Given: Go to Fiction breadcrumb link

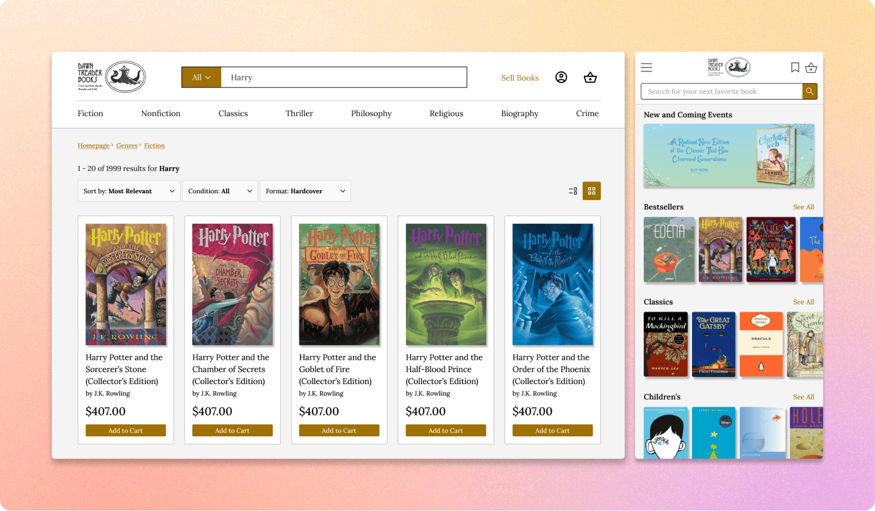Looking at the screenshot, I should point(154,146).
